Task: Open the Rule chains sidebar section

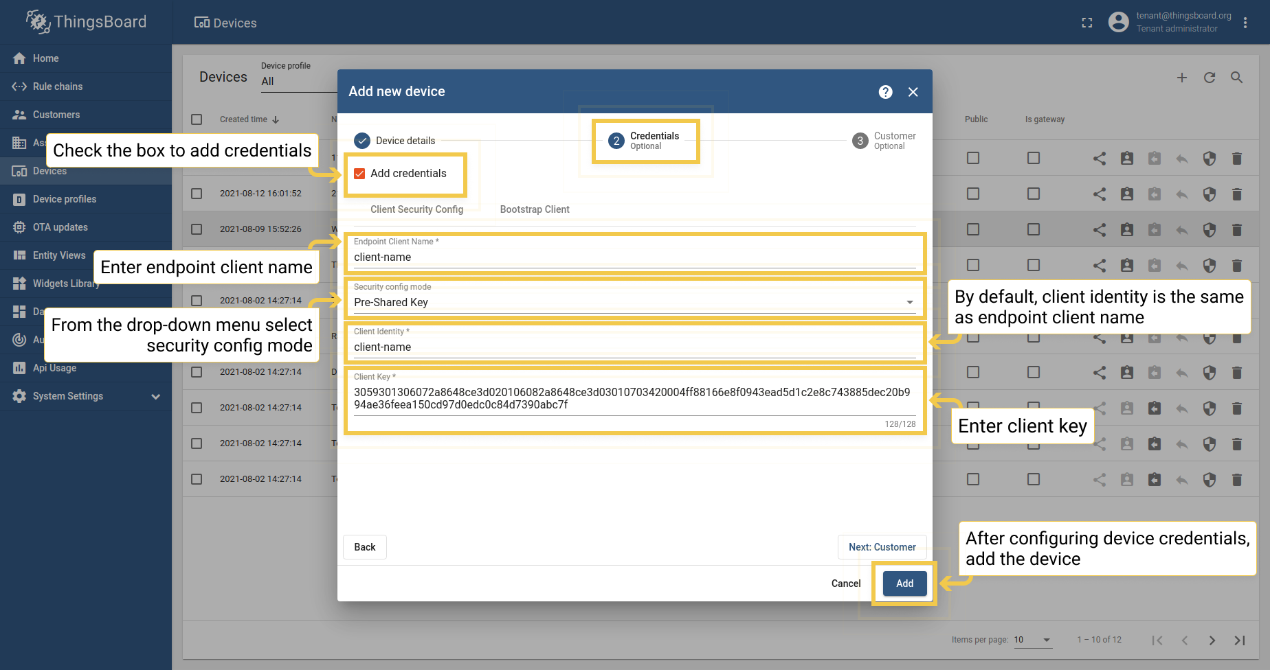Action: (x=58, y=86)
